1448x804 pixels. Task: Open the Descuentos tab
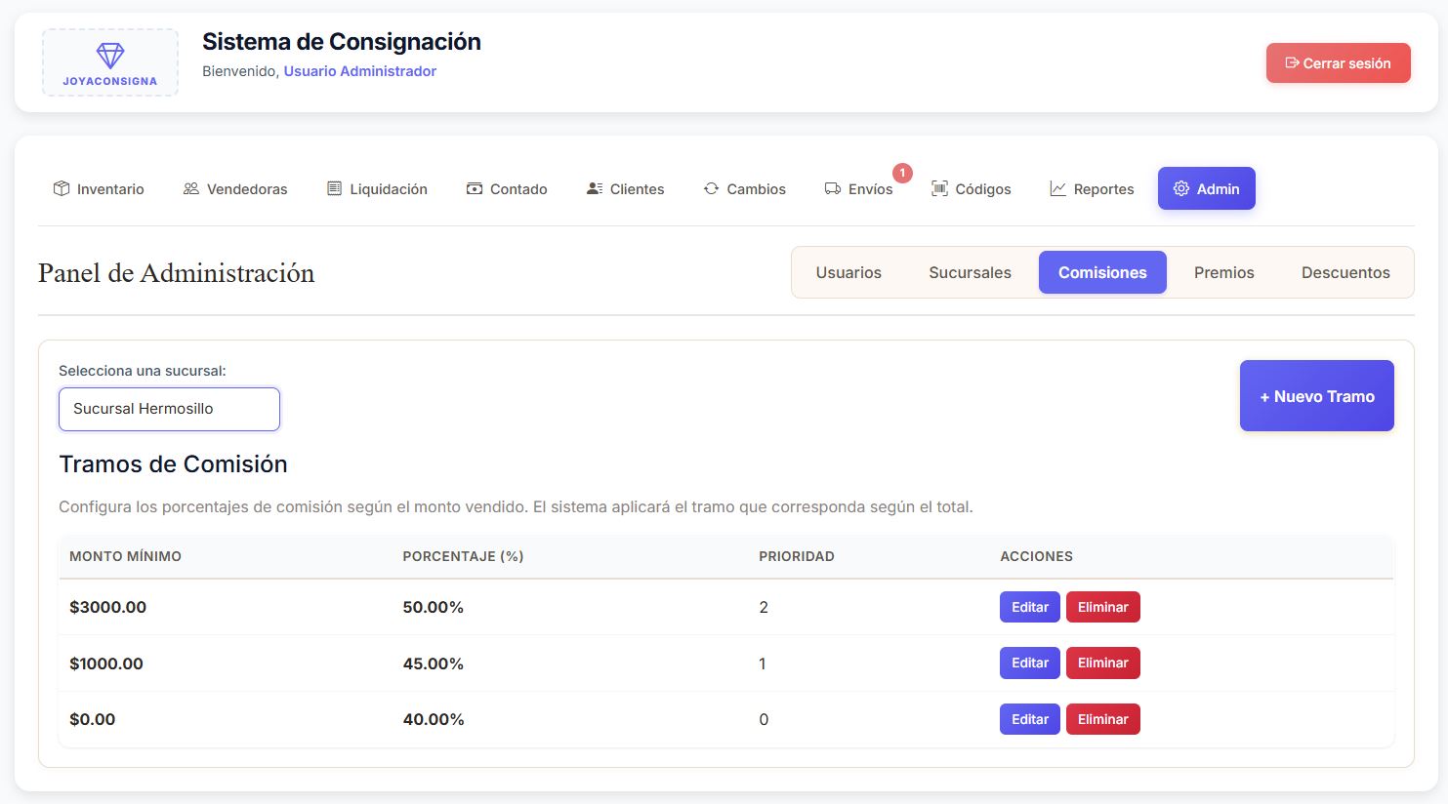pos(1345,272)
